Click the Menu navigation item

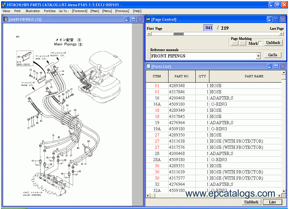pos(107,11)
